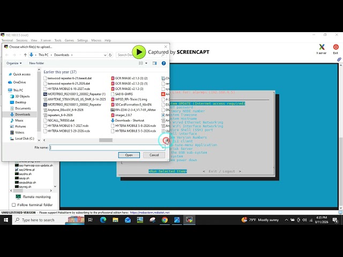Click the file list horizontal scrollbar thumb
343x257 pixels.
(106, 140)
